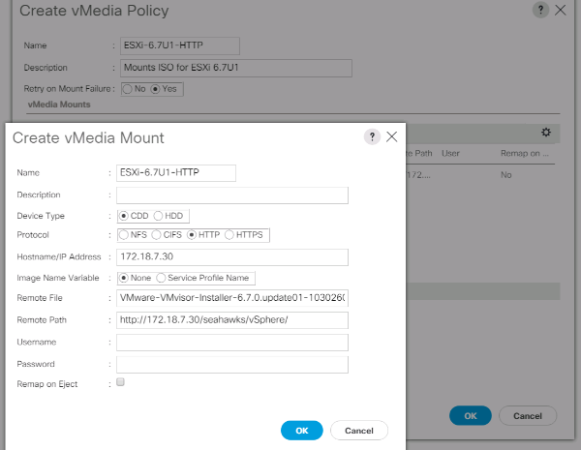Select Service Profile Name image variable

pyautogui.click(x=162, y=279)
